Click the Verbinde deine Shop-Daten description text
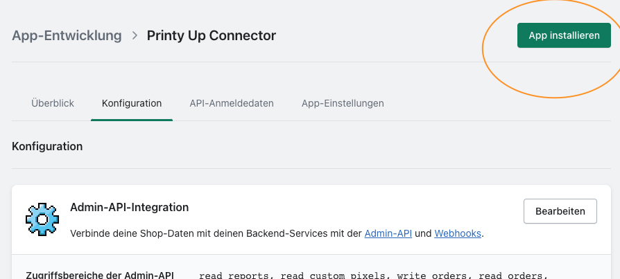This screenshot has width=620, height=279. click(x=216, y=234)
